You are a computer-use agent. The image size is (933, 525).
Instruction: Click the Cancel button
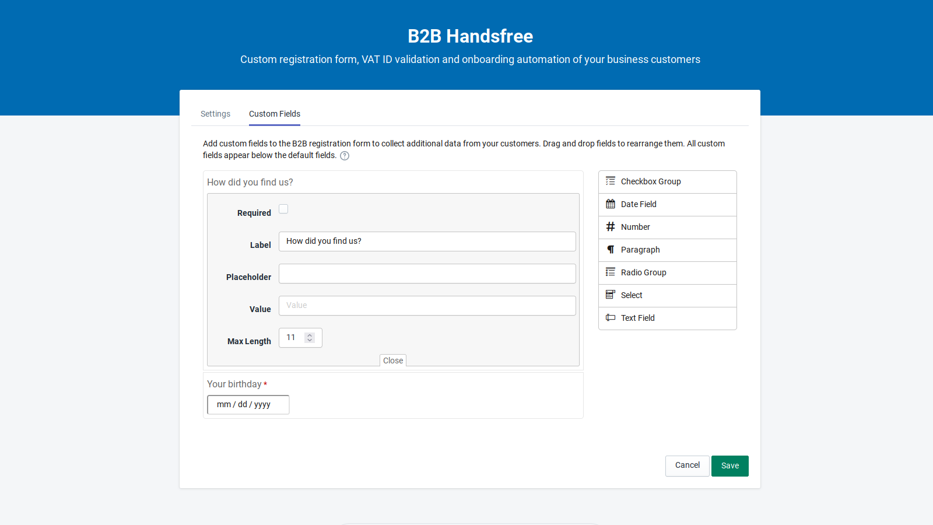687,466
